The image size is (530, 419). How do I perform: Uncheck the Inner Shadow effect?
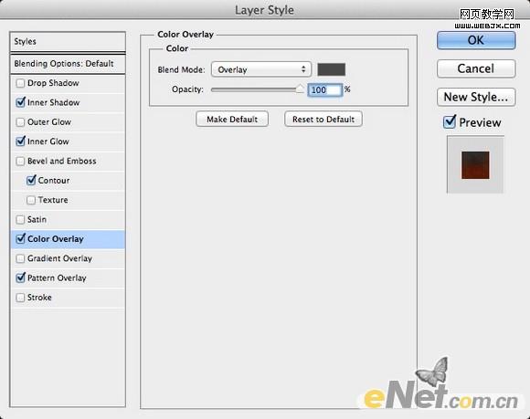pos(20,102)
